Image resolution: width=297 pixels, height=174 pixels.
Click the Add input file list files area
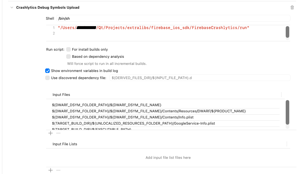tap(168, 158)
